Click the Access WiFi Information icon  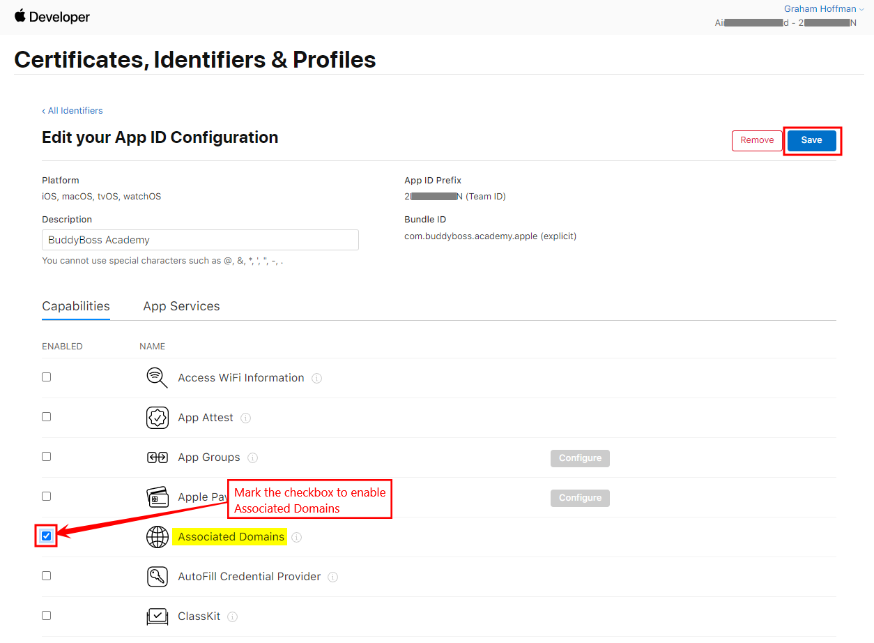[158, 377]
